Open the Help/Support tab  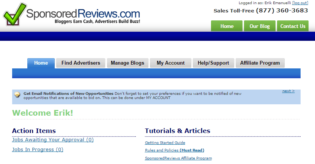pos(213,63)
